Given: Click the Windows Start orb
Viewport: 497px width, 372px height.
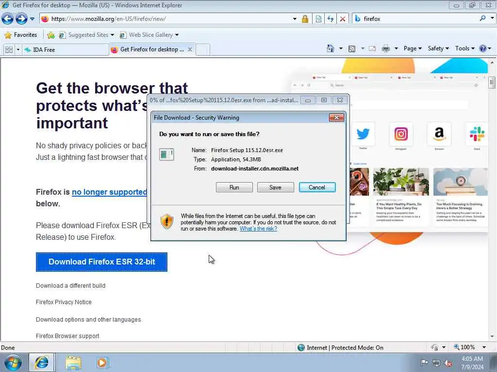Looking at the screenshot, I should point(13,363).
